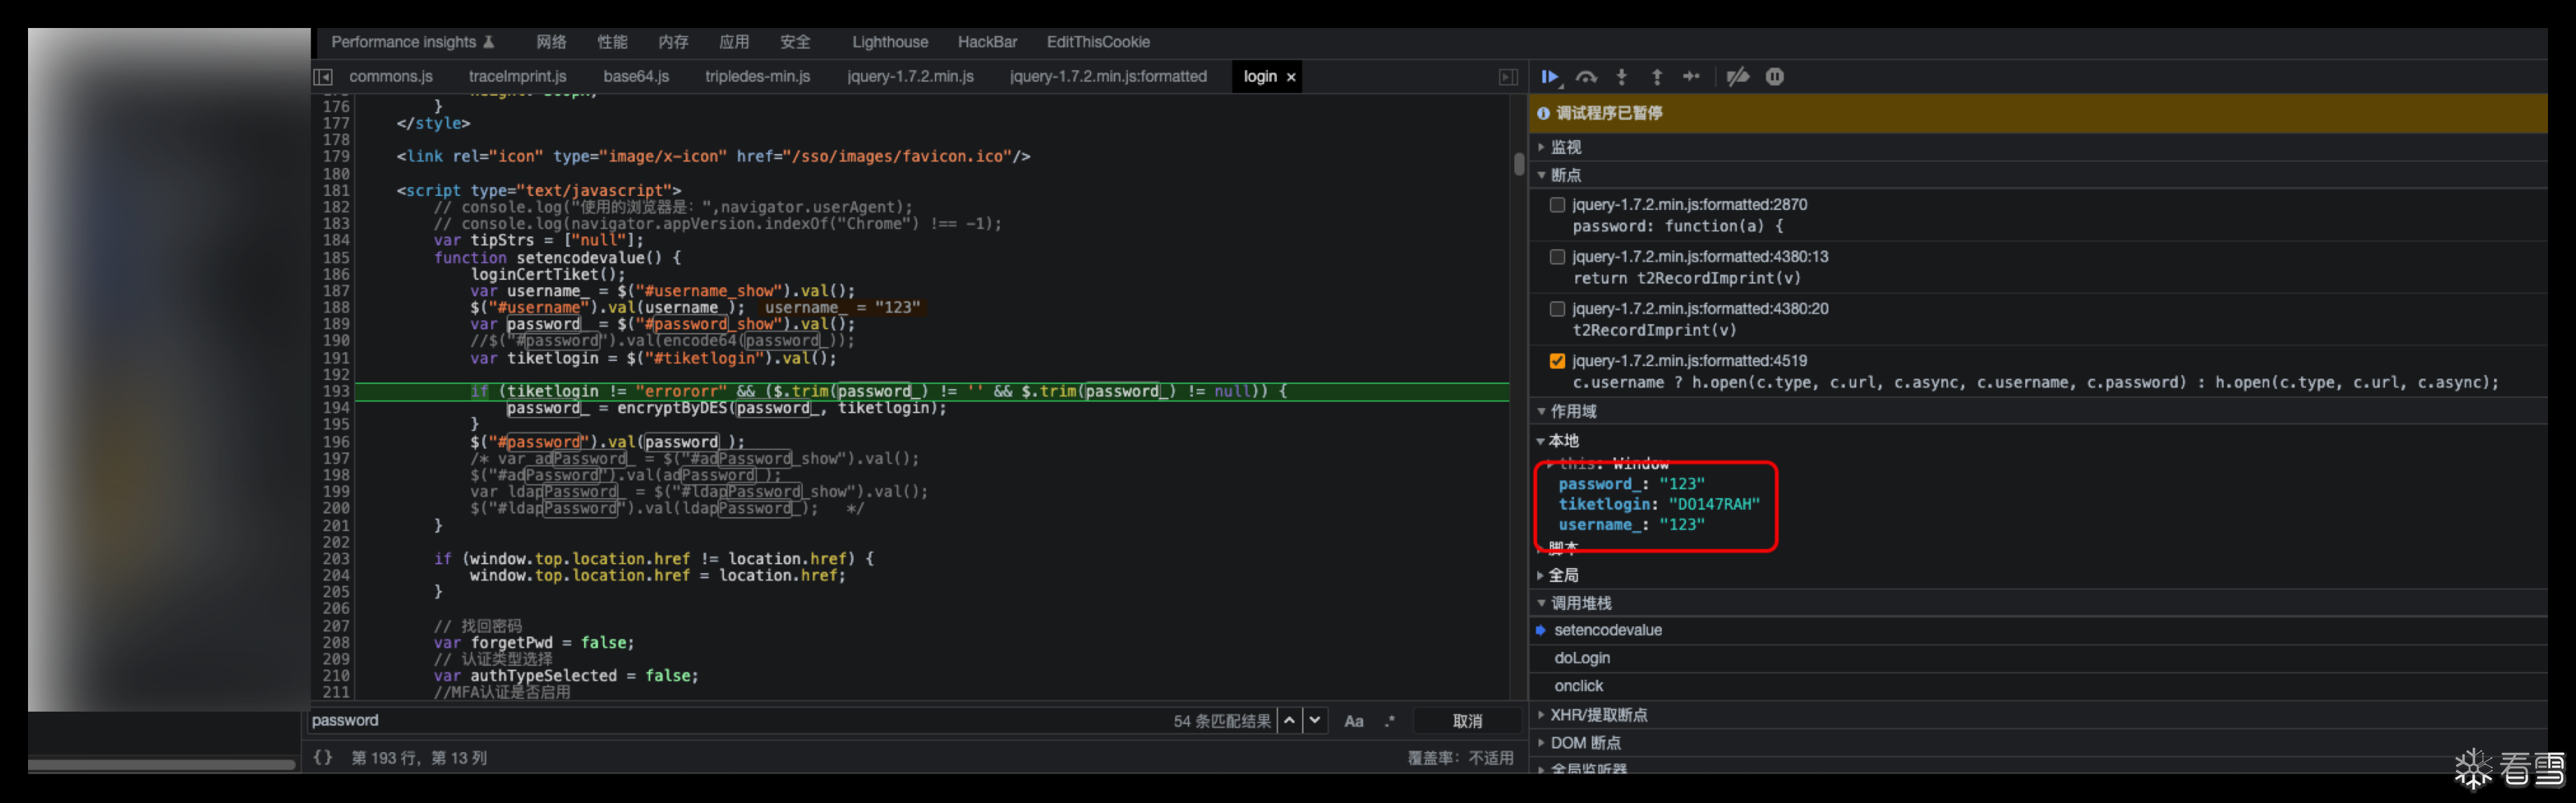Image resolution: width=2576 pixels, height=803 pixels.
Task: Expand the 全局 global scope
Action: [x=1563, y=575]
